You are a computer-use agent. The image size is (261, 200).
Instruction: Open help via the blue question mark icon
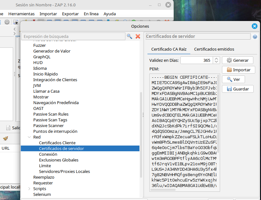pyautogui.click(x=255, y=37)
